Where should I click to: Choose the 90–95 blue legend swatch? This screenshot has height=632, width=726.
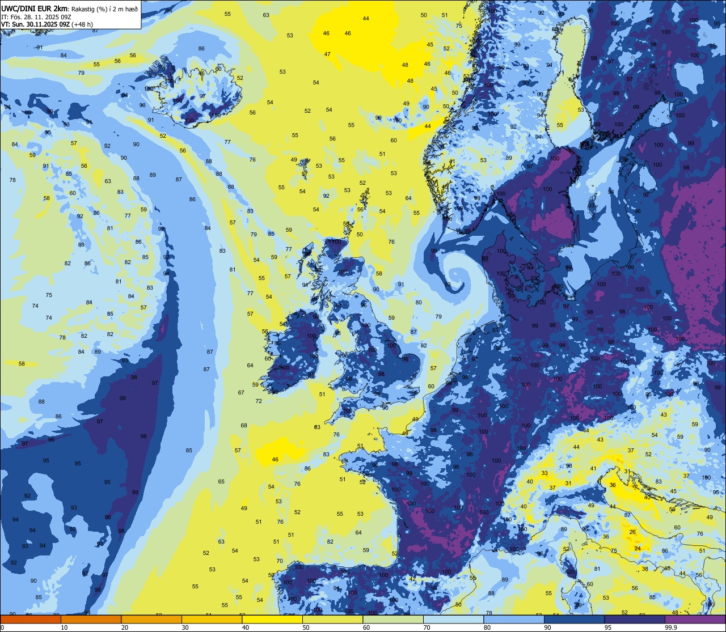click(574, 620)
